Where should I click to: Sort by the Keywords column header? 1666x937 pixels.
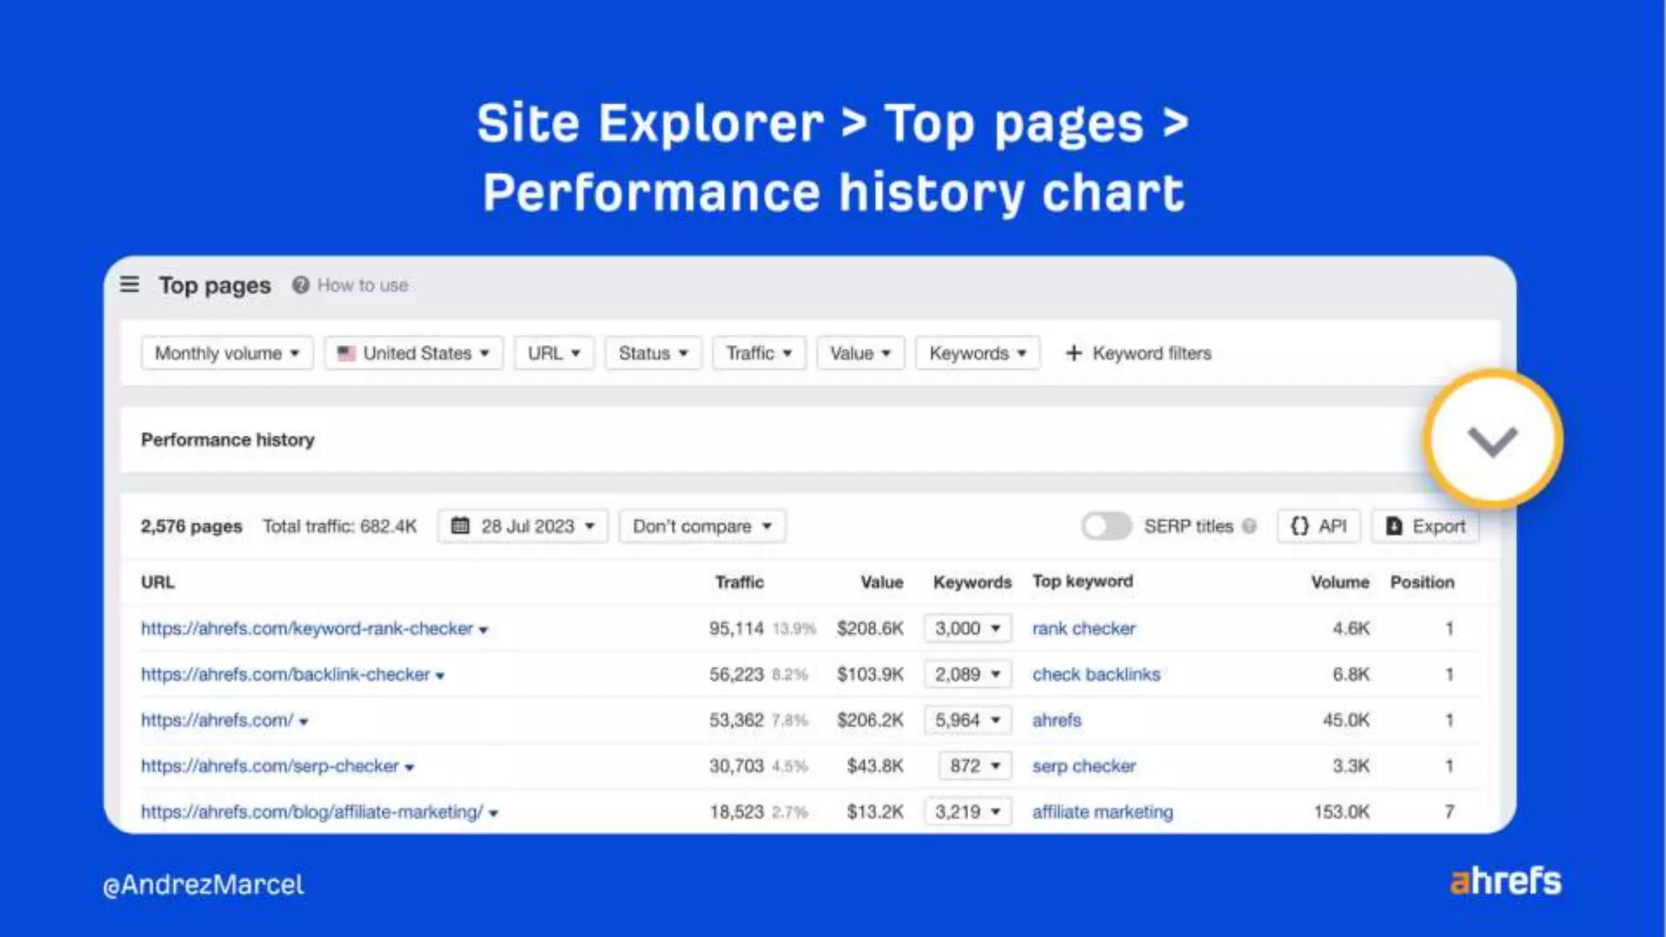[x=972, y=582]
